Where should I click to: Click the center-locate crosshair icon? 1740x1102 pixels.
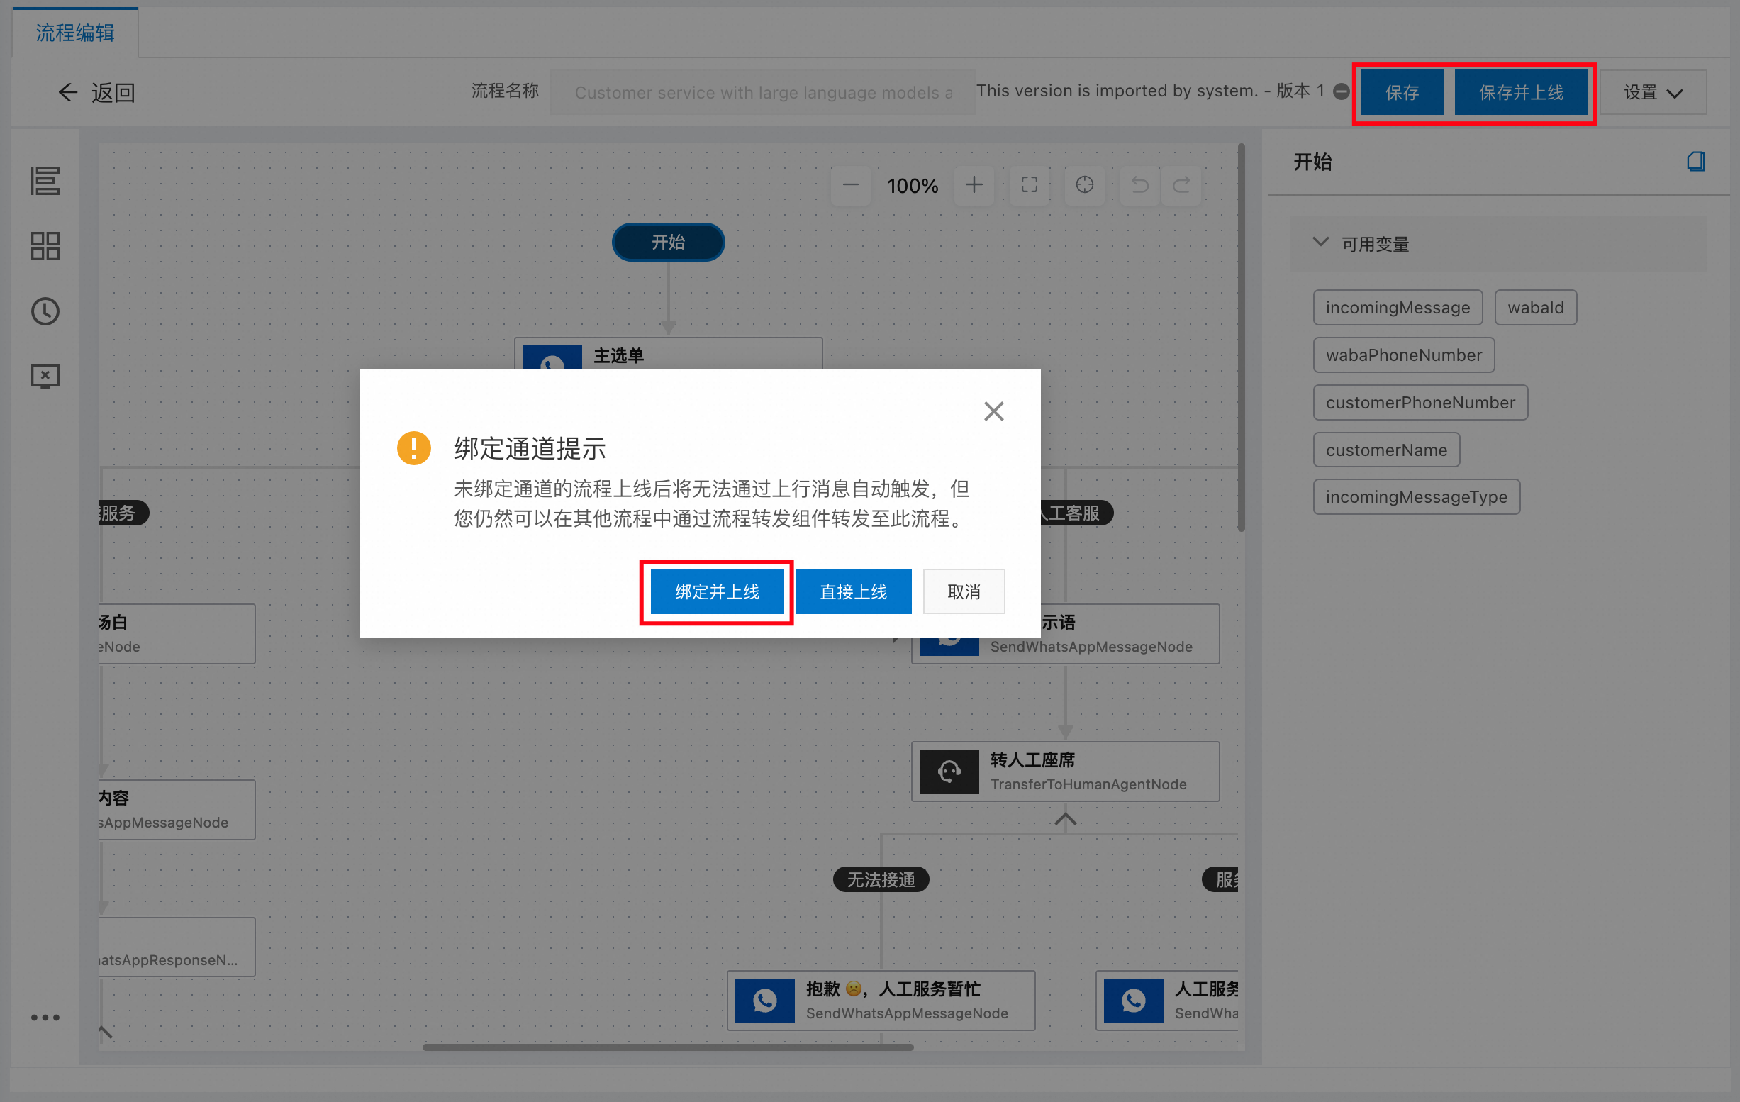[1084, 185]
